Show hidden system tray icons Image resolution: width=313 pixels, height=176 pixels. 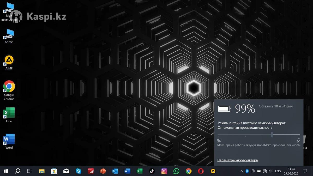241,171
